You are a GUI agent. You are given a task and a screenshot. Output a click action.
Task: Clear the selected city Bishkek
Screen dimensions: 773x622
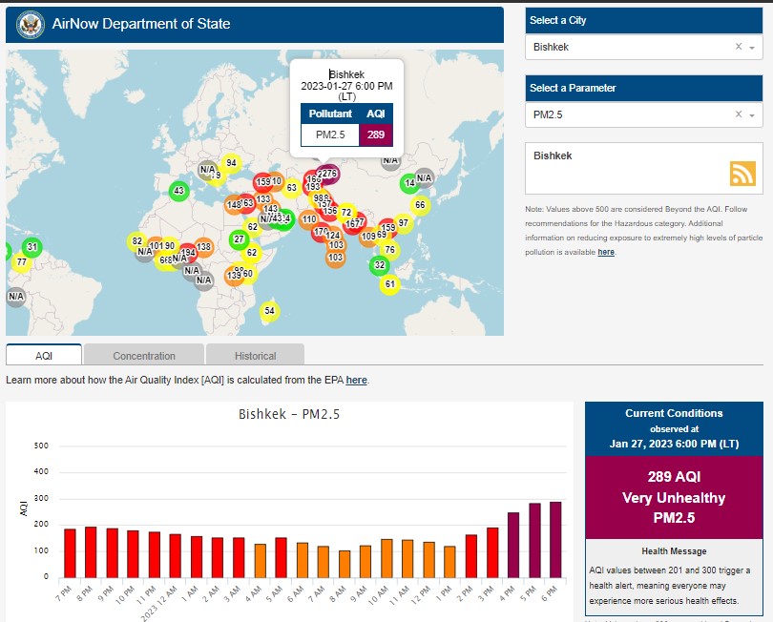738,47
